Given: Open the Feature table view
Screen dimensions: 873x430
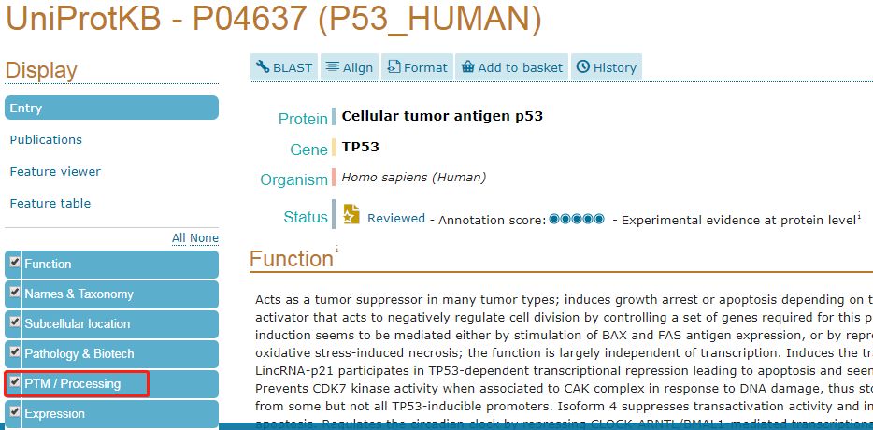Looking at the screenshot, I should pos(50,203).
